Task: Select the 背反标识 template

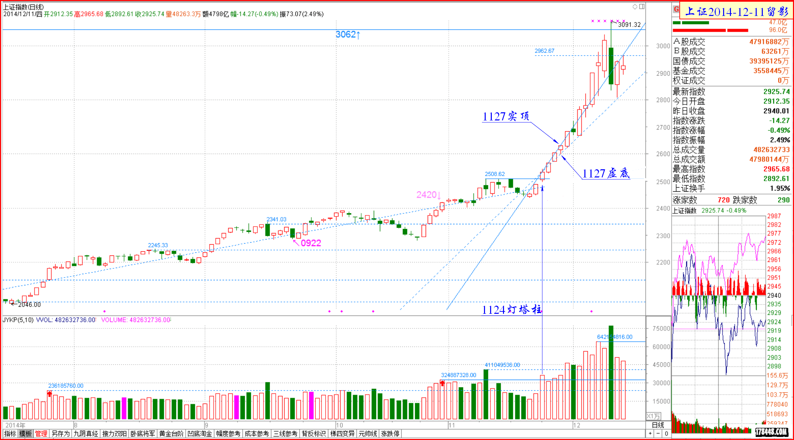Action: click(x=314, y=434)
